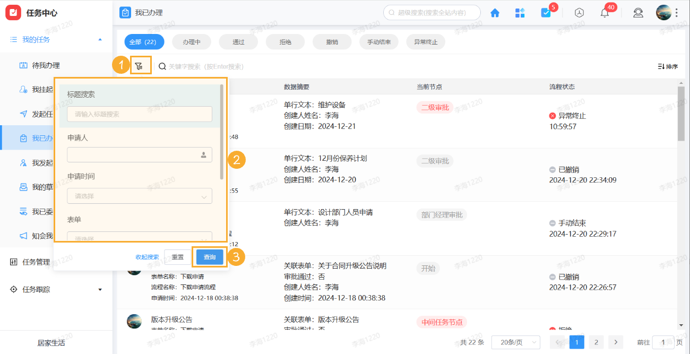Open the 排序 sorting control

667,66
